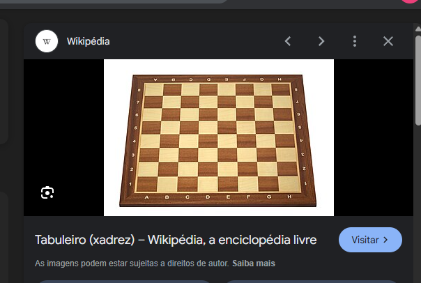Open the three-dot more options menu
Viewport: 421px width, 283px height.
pyautogui.click(x=355, y=41)
